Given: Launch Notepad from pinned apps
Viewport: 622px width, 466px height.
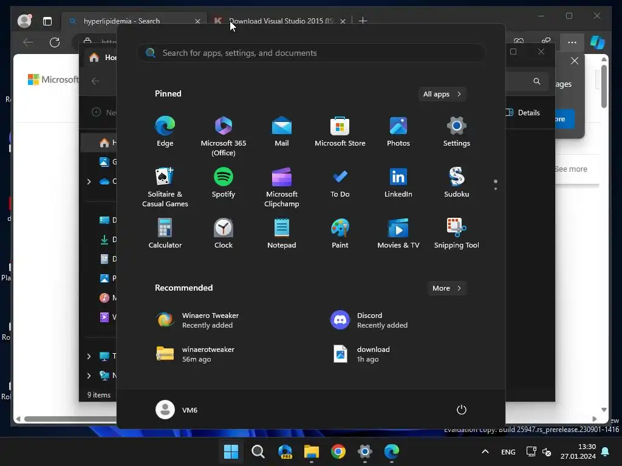Looking at the screenshot, I should [282, 234].
